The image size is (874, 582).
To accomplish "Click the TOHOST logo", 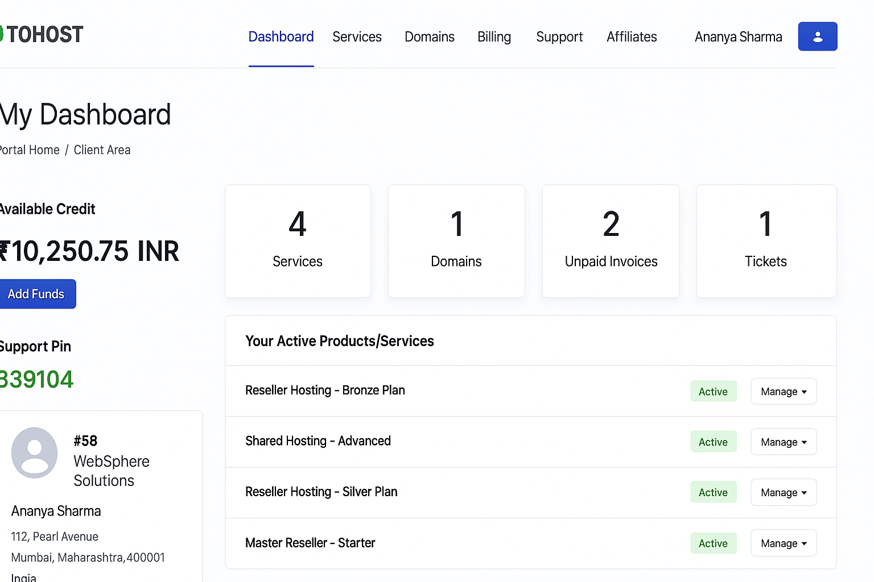I will (x=43, y=35).
